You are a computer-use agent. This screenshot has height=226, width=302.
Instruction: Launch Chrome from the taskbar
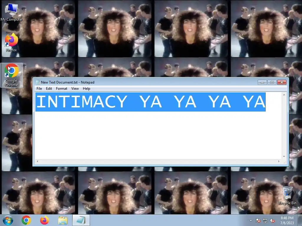(x=26, y=220)
